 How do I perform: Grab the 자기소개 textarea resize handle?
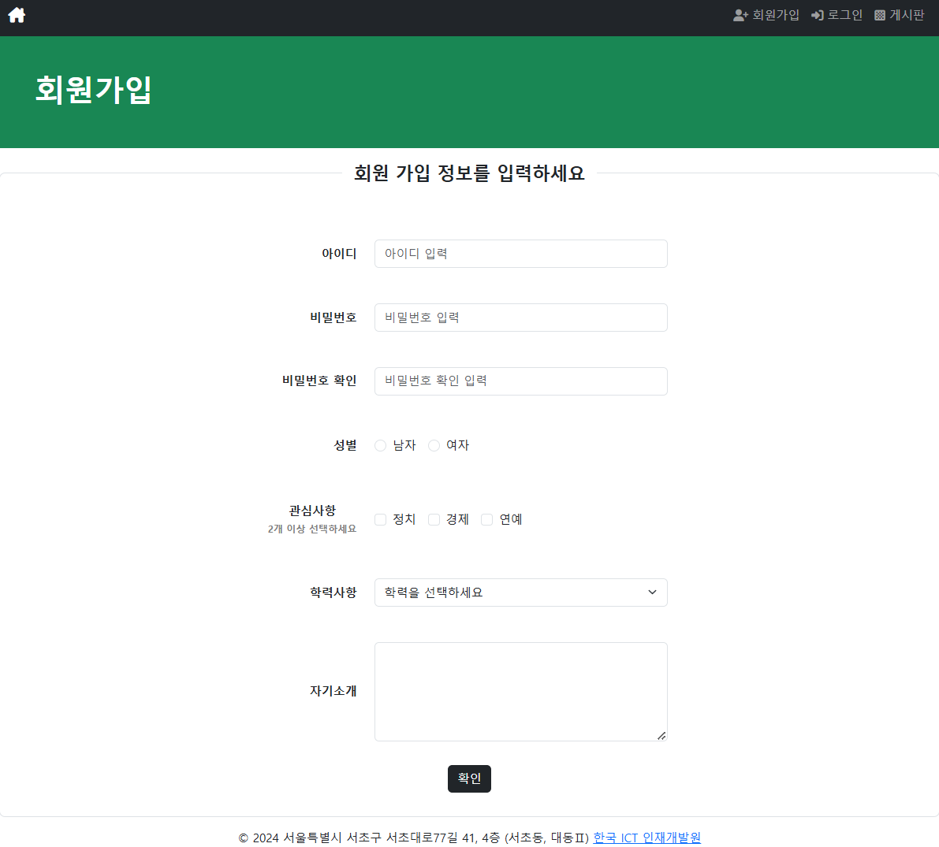click(661, 736)
